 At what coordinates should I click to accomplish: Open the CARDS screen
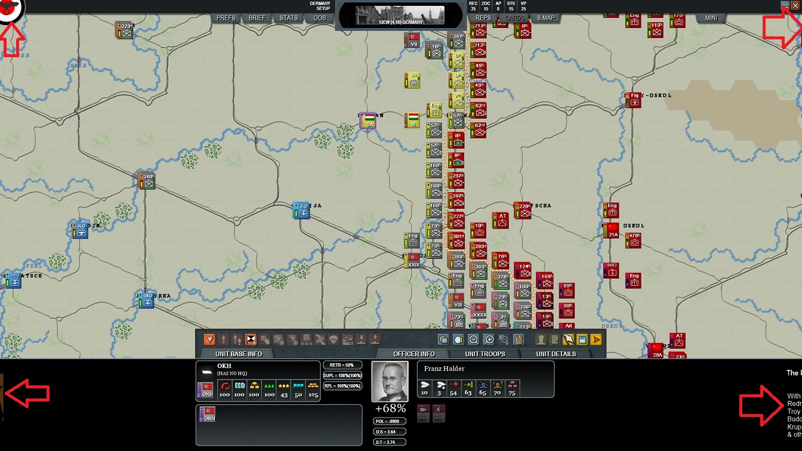[515, 18]
